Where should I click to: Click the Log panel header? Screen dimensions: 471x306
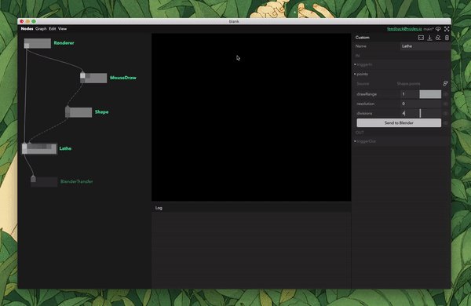pos(159,208)
